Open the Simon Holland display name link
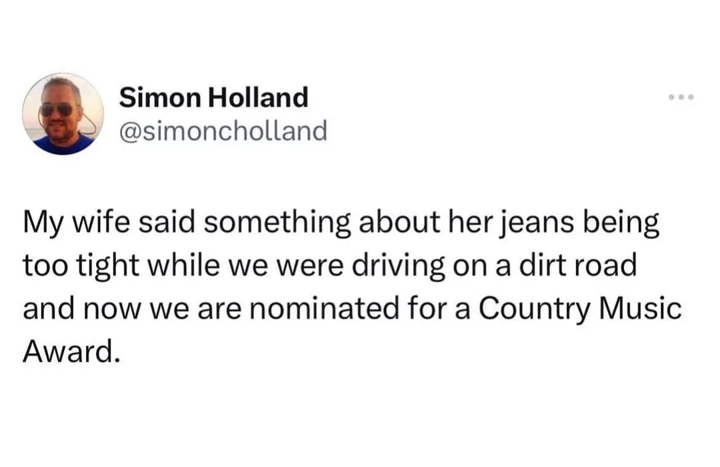Screen dimensions: 720x467 tap(213, 98)
